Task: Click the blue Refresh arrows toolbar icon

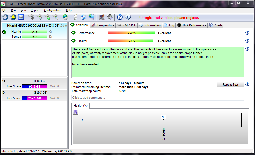Action: click(x=5, y=17)
